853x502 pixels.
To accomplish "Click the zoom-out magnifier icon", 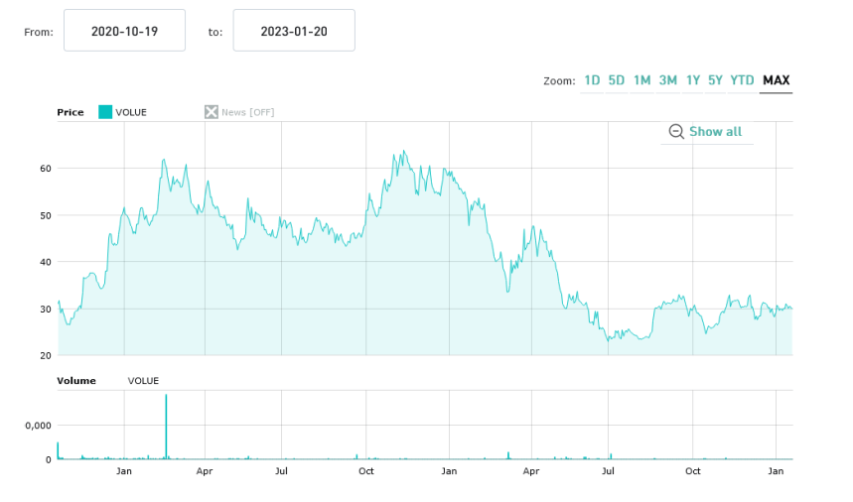I will (x=676, y=132).
